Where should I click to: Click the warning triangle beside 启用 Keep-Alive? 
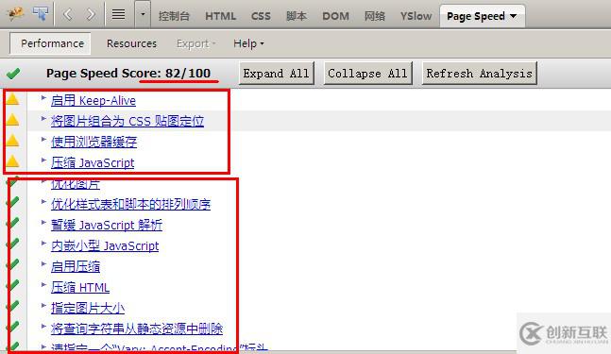click(x=12, y=99)
